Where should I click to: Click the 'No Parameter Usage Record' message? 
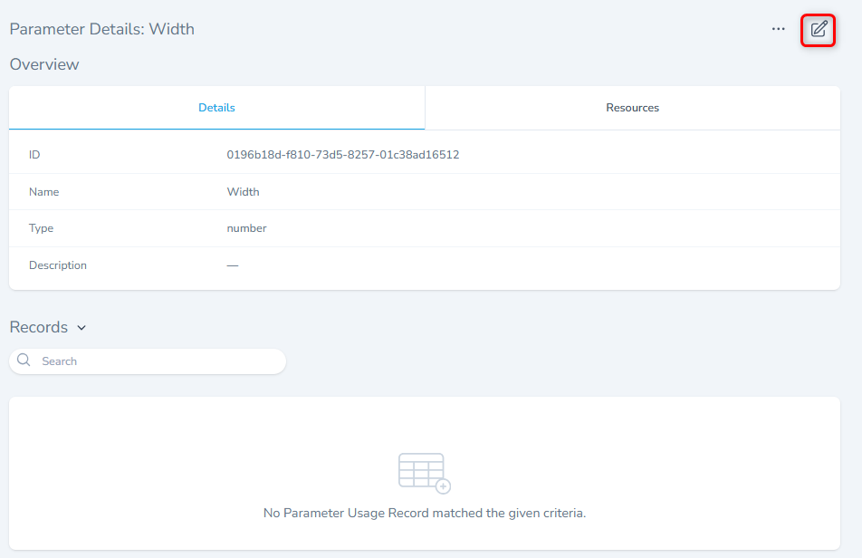point(424,513)
